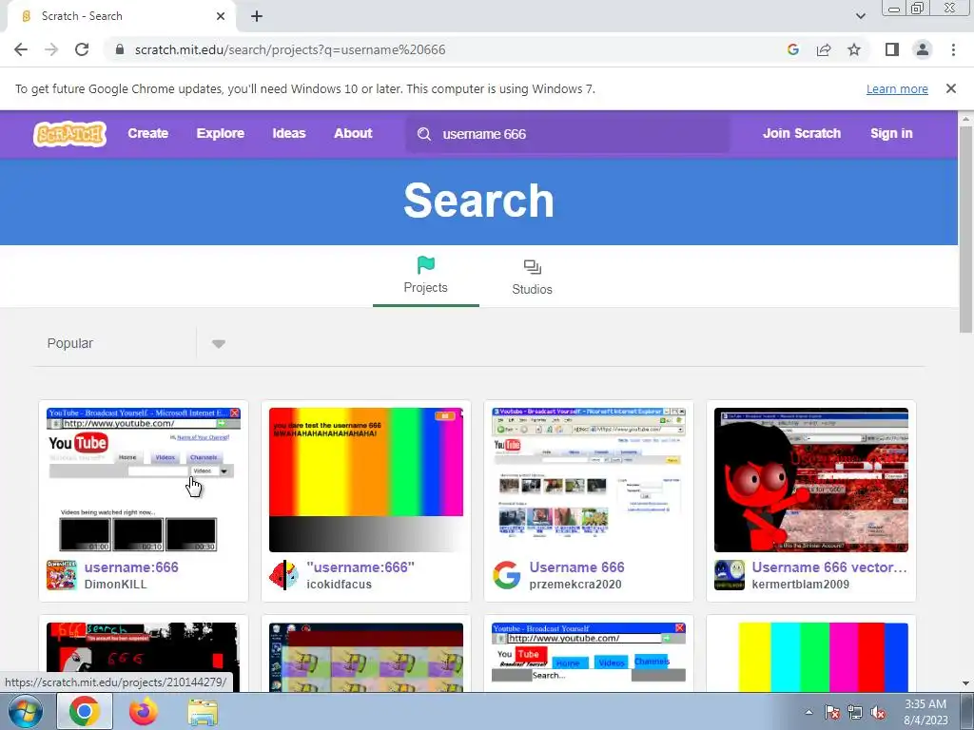The height and width of the screenshot is (730, 974).
Task: Click the search magnifier icon in Scratch bar
Action: point(424,134)
